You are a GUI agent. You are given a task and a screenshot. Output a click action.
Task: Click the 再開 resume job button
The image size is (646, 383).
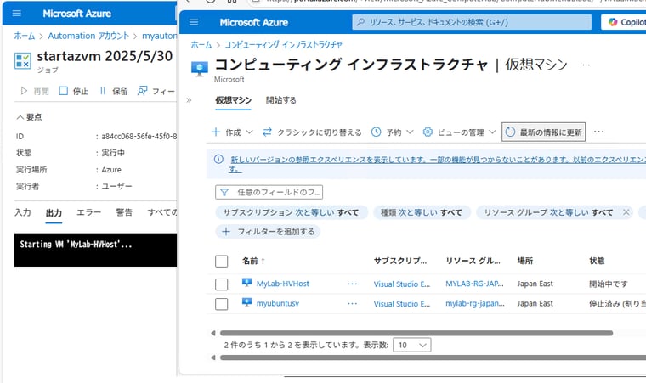click(x=35, y=91)
